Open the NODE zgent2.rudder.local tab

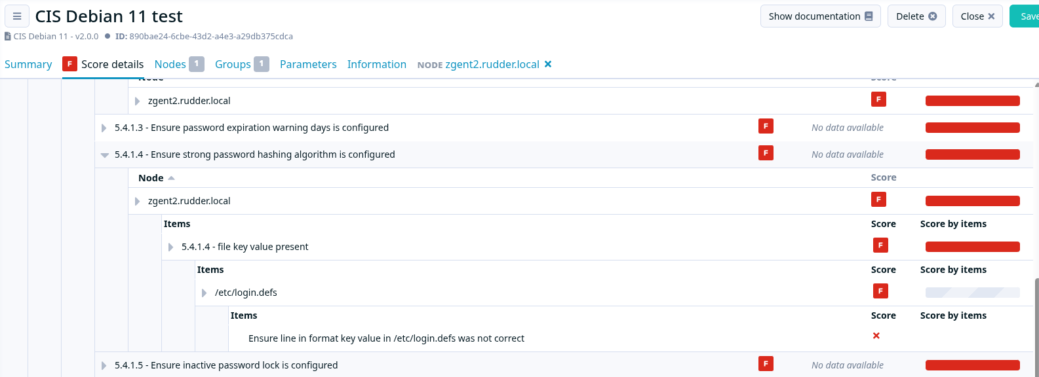[x=478, y=64]
